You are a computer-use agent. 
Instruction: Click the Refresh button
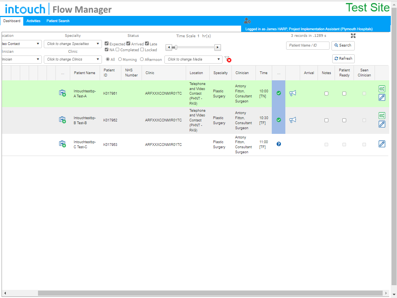coord(343,59)
